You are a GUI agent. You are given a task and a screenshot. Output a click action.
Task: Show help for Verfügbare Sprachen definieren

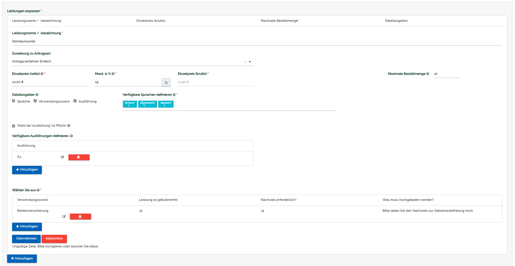174,95
